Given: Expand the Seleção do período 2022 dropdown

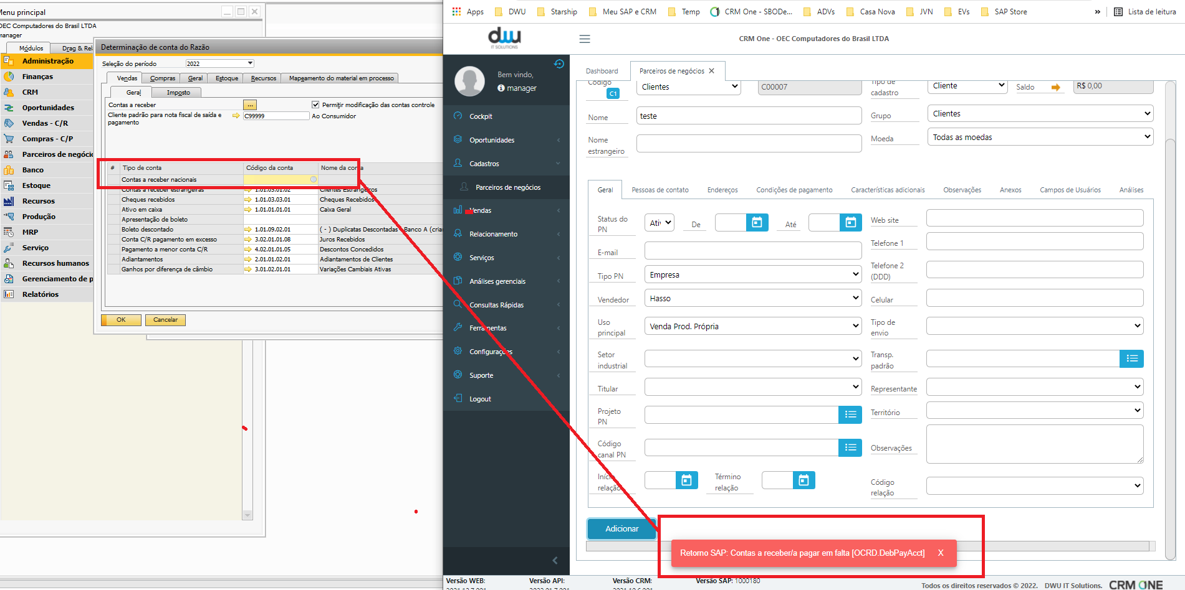Looking at the screenshot, I should [250, 63].
